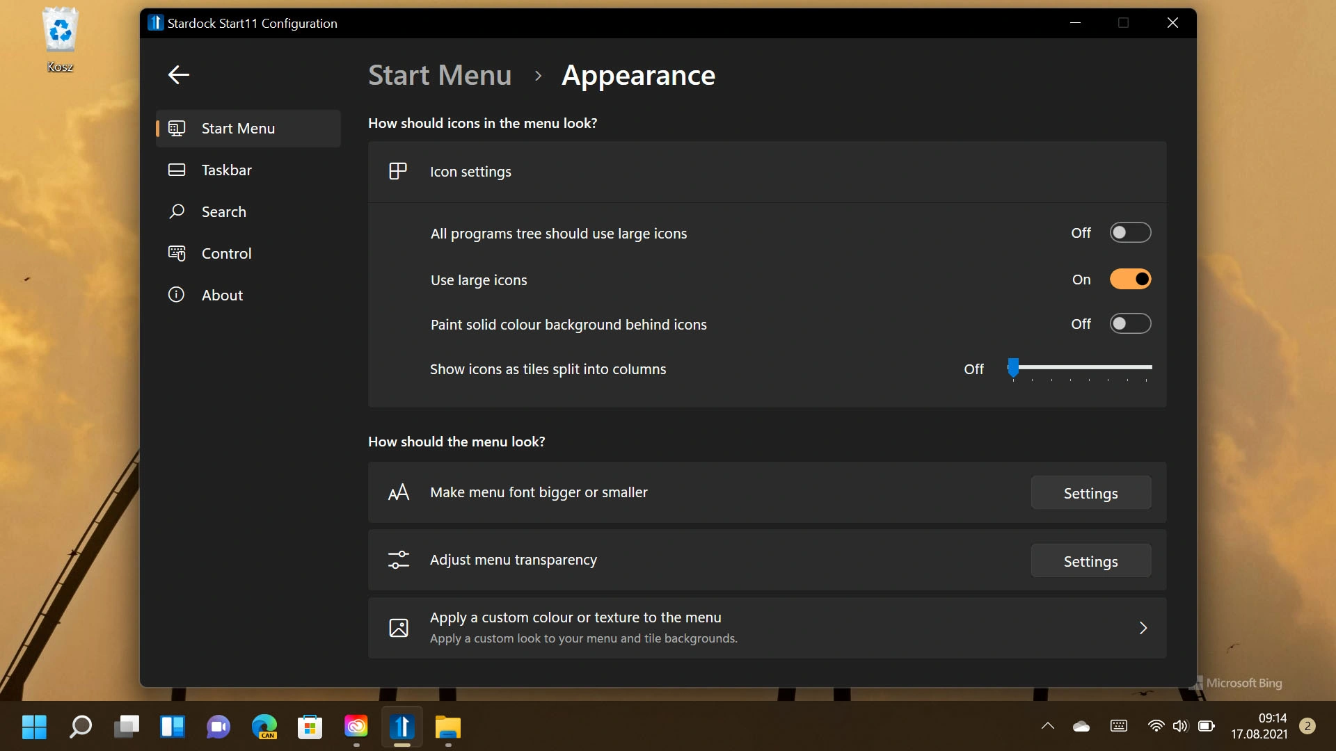Click the Taskbar sidebar icon

click(x=177, y=170)
